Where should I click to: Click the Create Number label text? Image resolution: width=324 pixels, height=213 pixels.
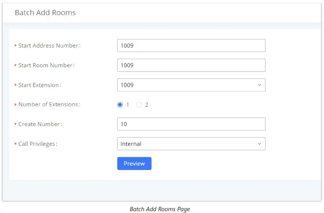[x=40, y=124]
